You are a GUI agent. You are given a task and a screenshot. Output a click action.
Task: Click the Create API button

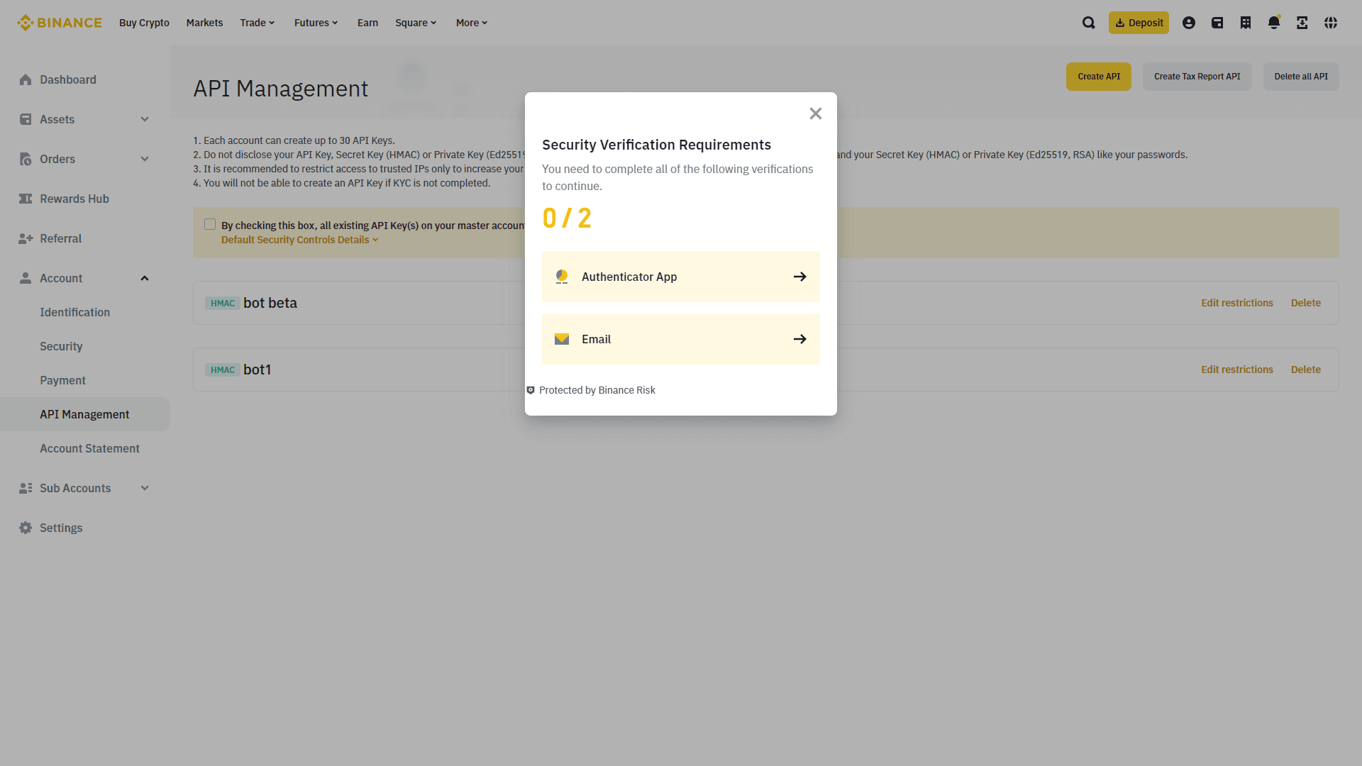(1099, 77)
